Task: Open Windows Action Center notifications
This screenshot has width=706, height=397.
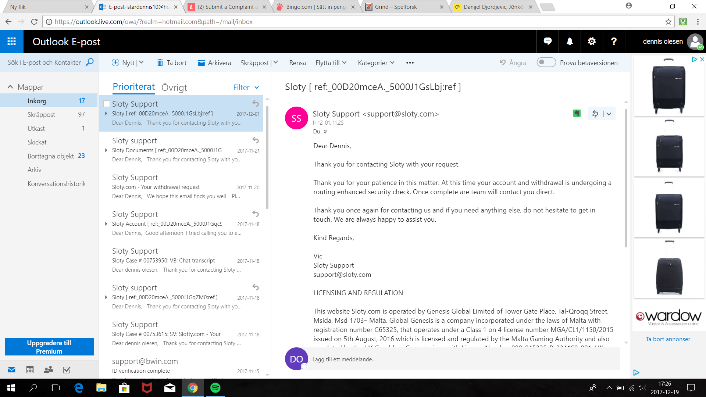Action: click(x=691, y=388)
